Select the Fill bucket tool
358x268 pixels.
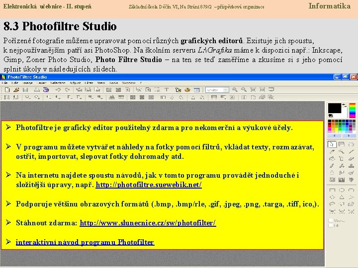click(332, 159)
